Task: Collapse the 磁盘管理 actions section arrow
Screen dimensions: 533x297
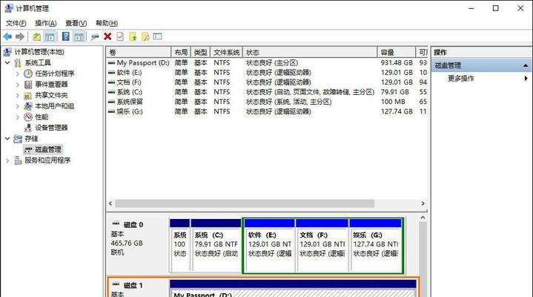Action: tap(526, 65)
